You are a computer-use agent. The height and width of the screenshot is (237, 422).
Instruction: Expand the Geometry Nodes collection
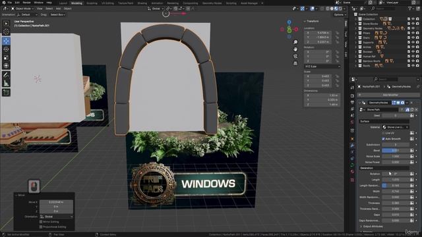click(356, 28)
